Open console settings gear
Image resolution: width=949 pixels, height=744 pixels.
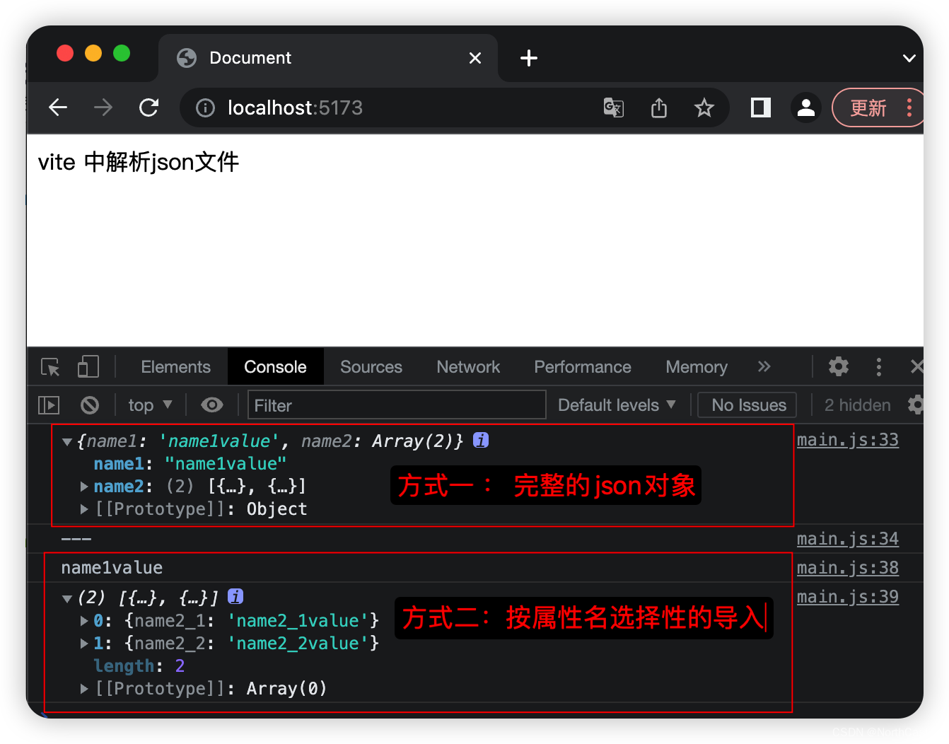pos(916,405)
